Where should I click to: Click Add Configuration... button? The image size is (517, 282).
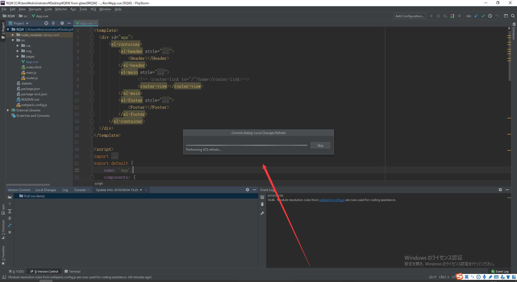click(410, 16)
